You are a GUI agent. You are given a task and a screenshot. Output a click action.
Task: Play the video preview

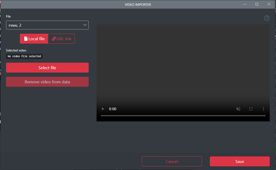tap(103, 109)
